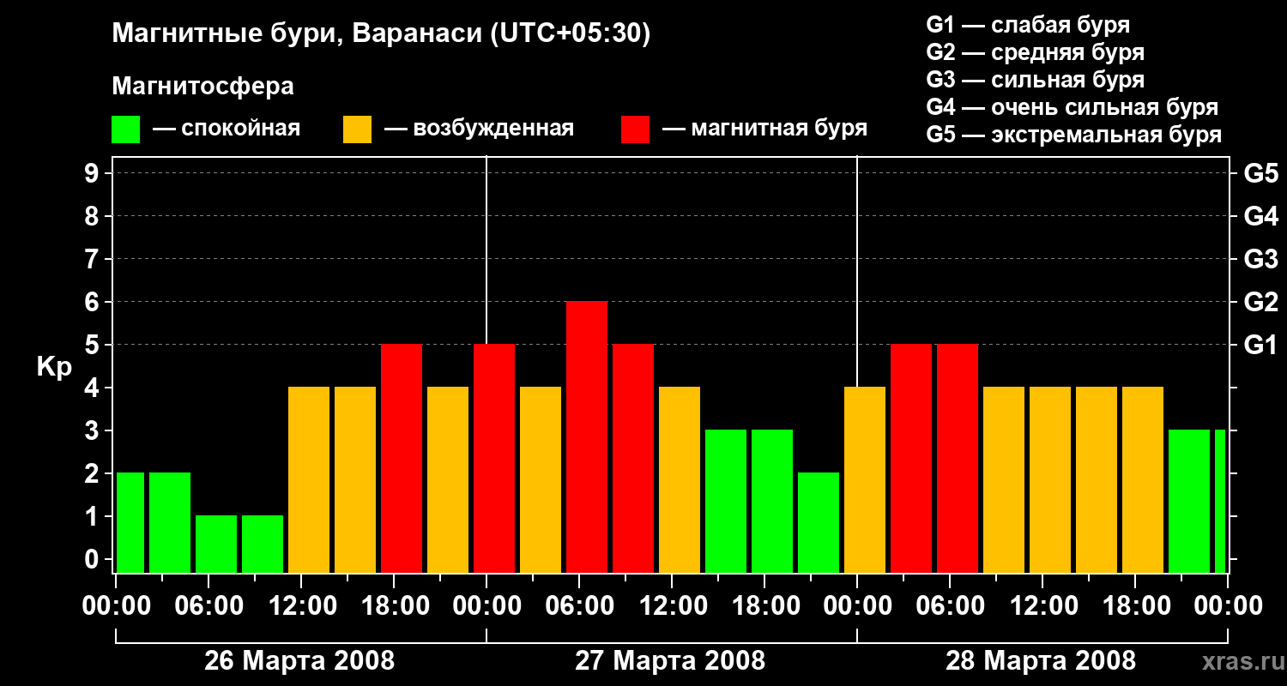Click the green 'спокойная' legend swatch
Screen dimensions: 1287x686
pos(125,129)
